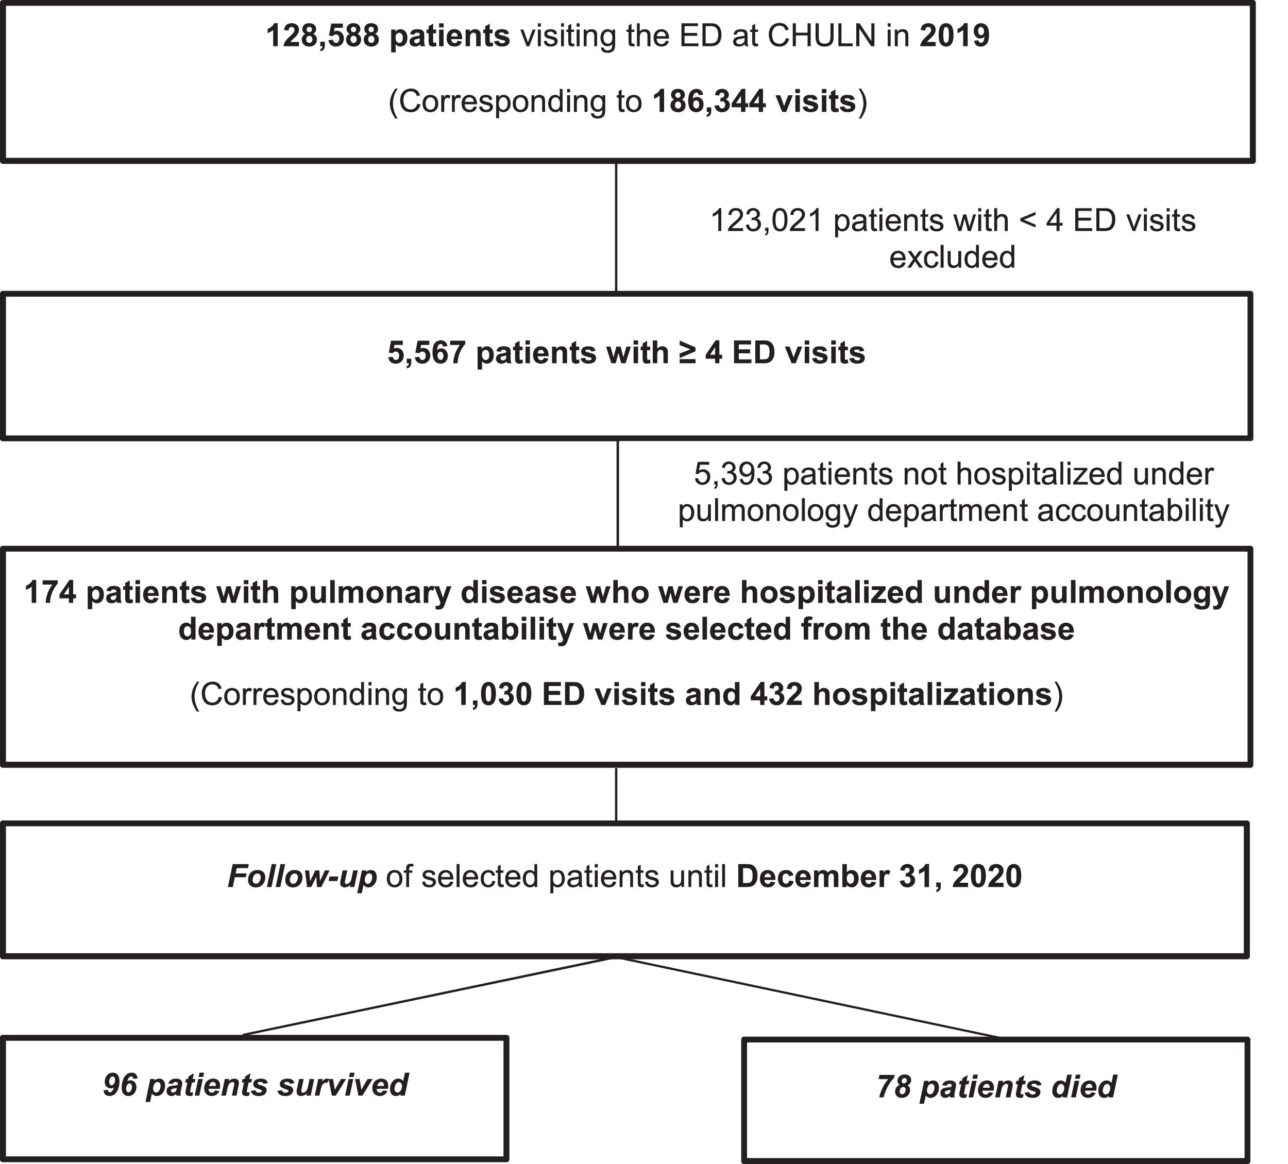Click '1,030 ED visits and 432 hospitalizations' text
The image size is (1288, 1164).
coord(753,694)
